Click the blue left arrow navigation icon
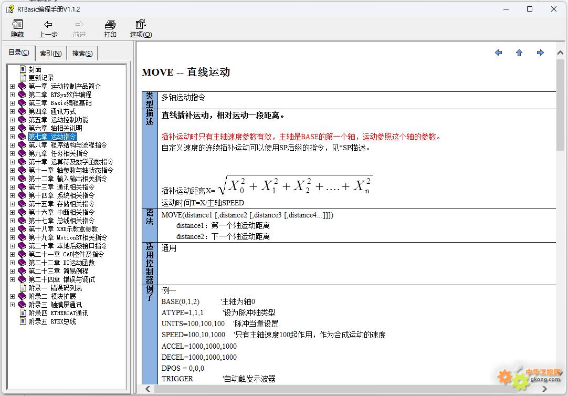 coord(498,53)
